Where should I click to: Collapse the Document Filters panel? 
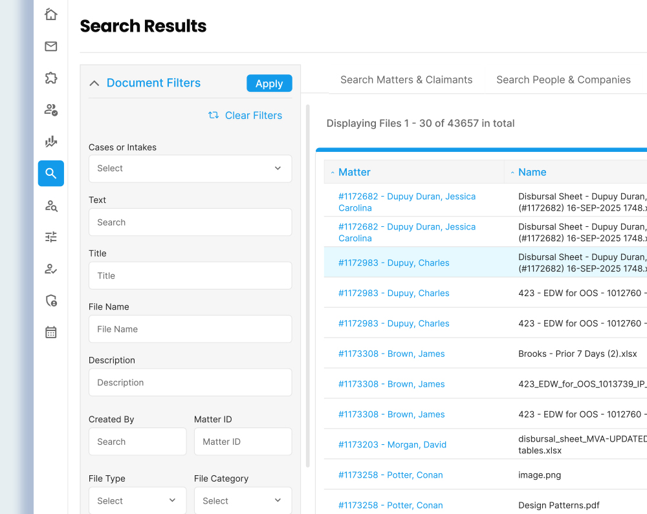tap(94, 83)
